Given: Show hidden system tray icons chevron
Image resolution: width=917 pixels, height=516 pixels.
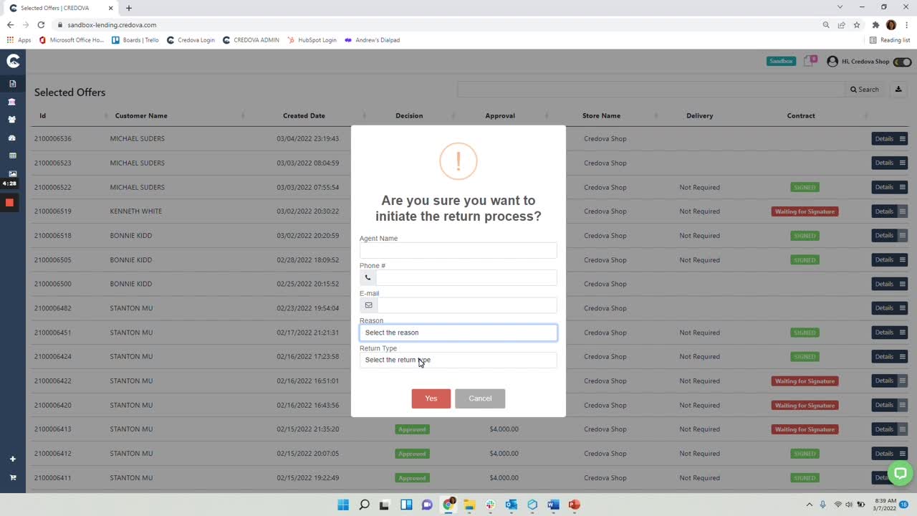Looking at the screenshot, I should point(810,505).
